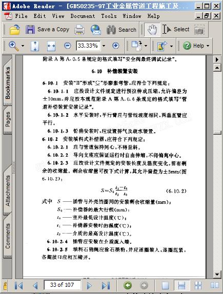Activate the Select text tool
Viewport: 223px width, 294px height.
tap(176, 29)
